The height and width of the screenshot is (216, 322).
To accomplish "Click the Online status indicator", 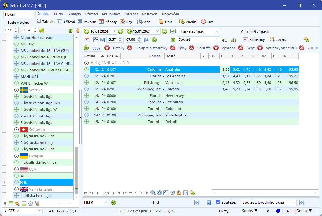I will tap(304, 211).
